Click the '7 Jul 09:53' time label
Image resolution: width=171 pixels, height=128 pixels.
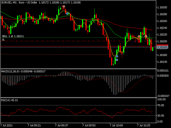(89, 125)
